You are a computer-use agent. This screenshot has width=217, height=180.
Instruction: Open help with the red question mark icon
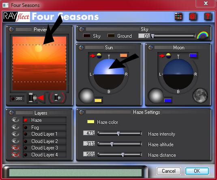[x=208, y=17]
